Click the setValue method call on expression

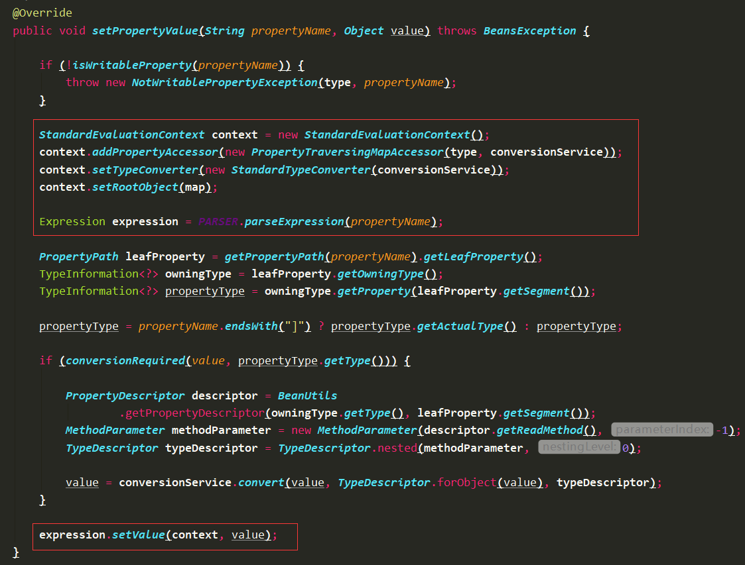(x=138, y=535)
